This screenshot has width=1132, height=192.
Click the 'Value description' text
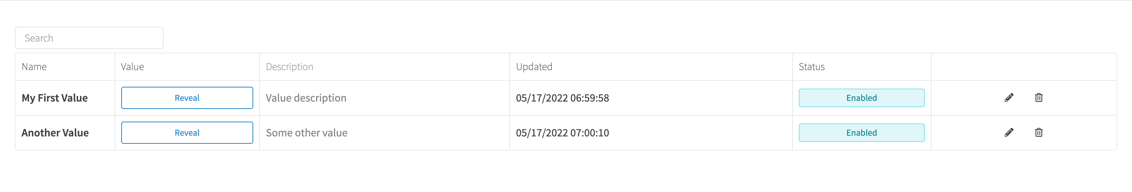(306, 98)
